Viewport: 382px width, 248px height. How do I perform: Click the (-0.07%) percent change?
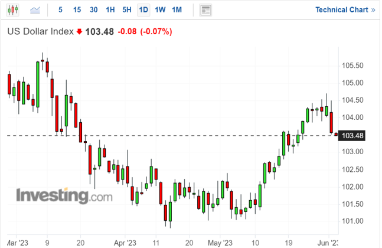click(x=156, y=31)
